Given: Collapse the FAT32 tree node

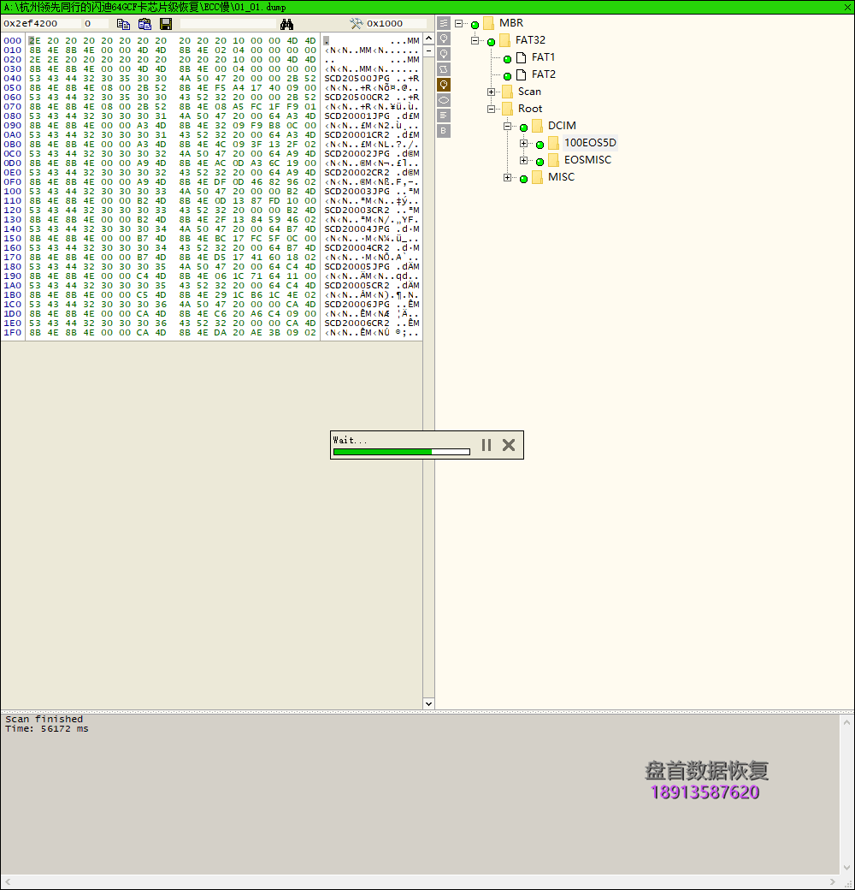Looking at the screenshot, I should 475,41.
